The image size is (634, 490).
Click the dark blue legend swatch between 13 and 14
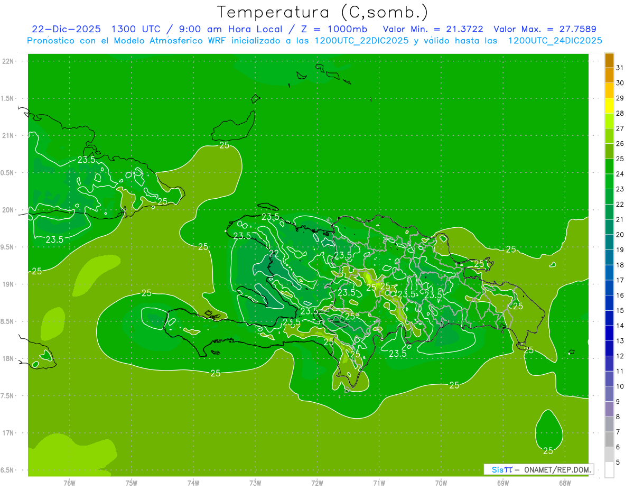[x=609, y=333]
